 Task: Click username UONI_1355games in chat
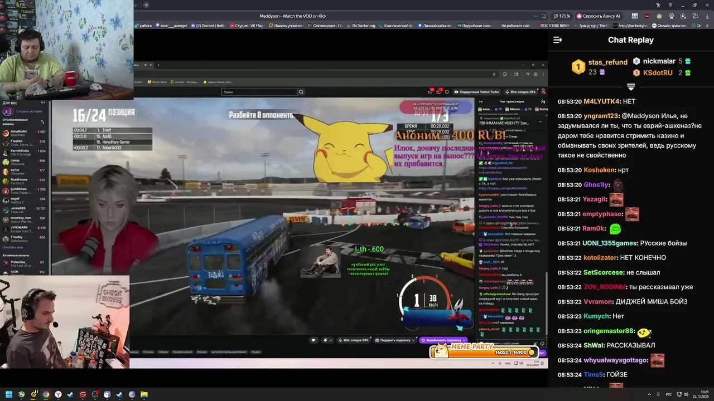tap(610, 243)
